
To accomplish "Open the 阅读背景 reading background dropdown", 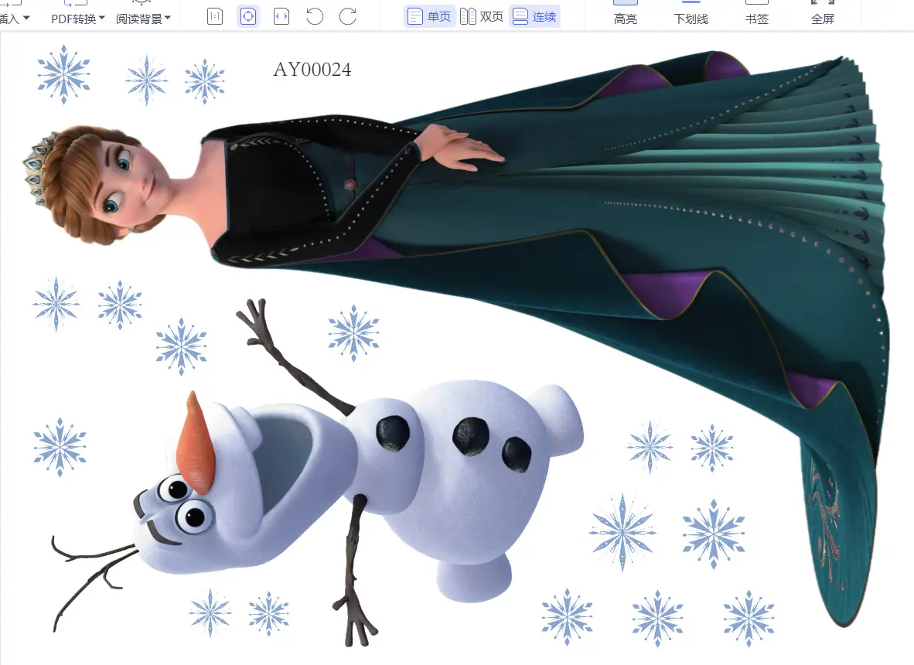I will pyautogui.click(x=143, y=19).
